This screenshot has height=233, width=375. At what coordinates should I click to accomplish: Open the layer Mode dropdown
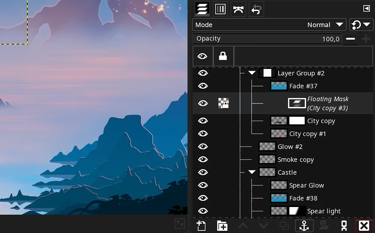coord(325,25)
